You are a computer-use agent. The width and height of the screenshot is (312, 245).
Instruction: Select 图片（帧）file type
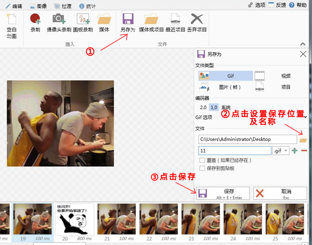226,87
